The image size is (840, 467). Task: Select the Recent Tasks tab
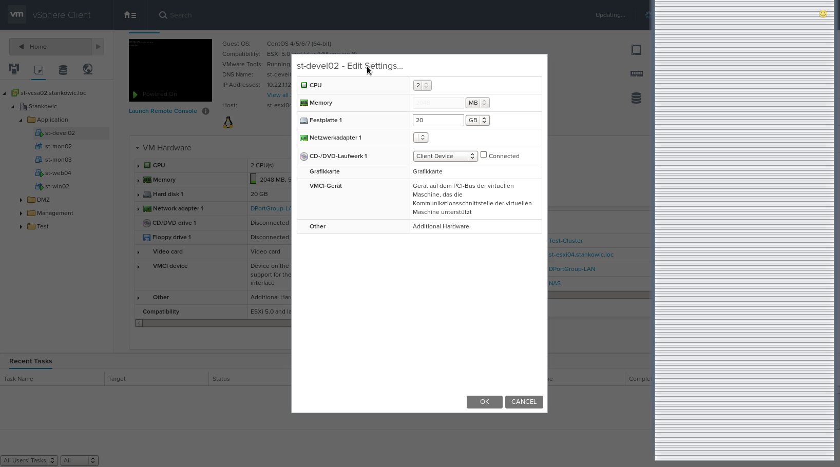click(x=30, y=361)
